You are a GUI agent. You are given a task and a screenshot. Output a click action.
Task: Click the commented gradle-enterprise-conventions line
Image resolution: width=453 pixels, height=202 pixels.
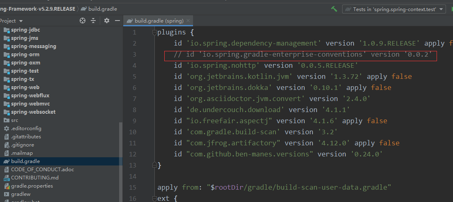pyautogui.click(x=303, y=54)
